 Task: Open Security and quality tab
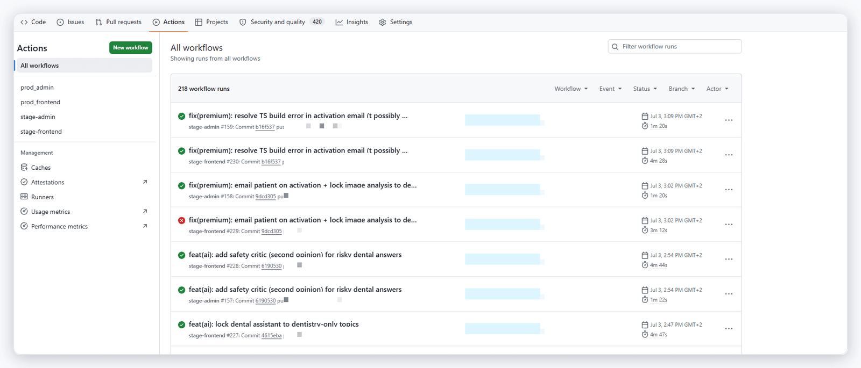click(282, 22)
